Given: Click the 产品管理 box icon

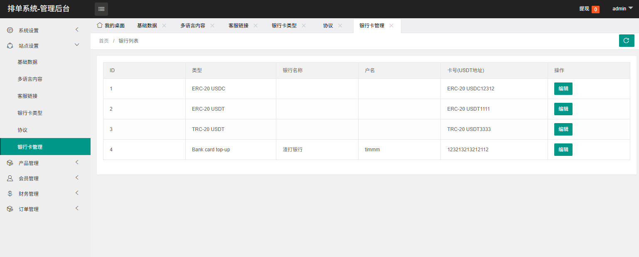Looking at the screenshot, I should tap(10, 163).
